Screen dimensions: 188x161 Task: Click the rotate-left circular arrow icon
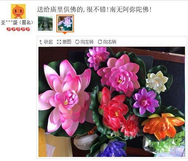[77, 42]
